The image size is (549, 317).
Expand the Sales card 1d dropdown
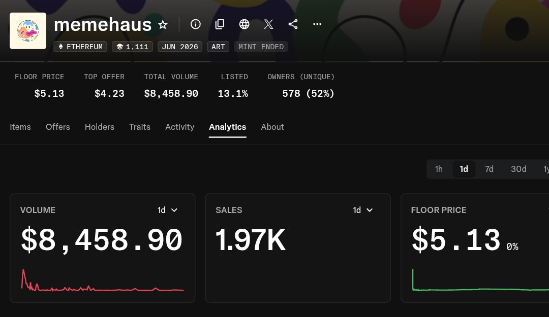pos(363,210)
